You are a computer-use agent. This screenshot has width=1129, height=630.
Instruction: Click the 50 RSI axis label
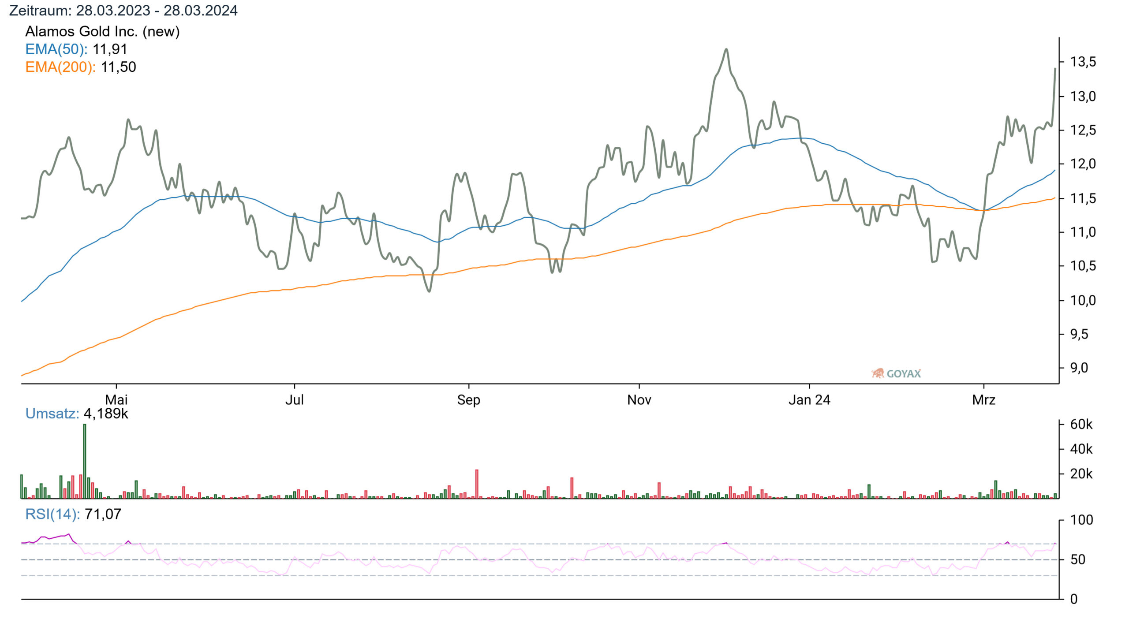[x=1078, y=559]
